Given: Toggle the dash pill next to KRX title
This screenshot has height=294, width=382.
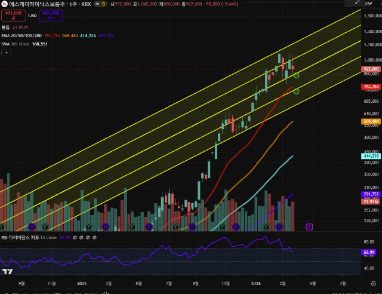Looking at the screenshot, I should [x=97, y=4].
